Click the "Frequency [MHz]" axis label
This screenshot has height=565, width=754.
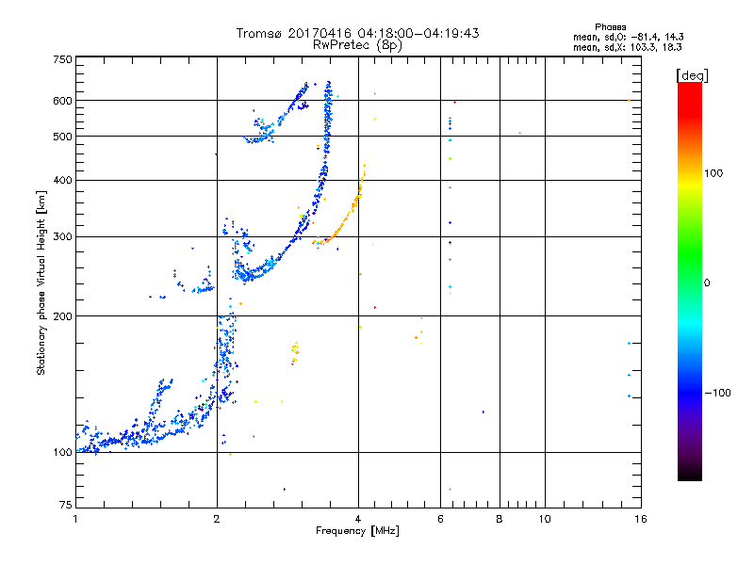[357, 531]
